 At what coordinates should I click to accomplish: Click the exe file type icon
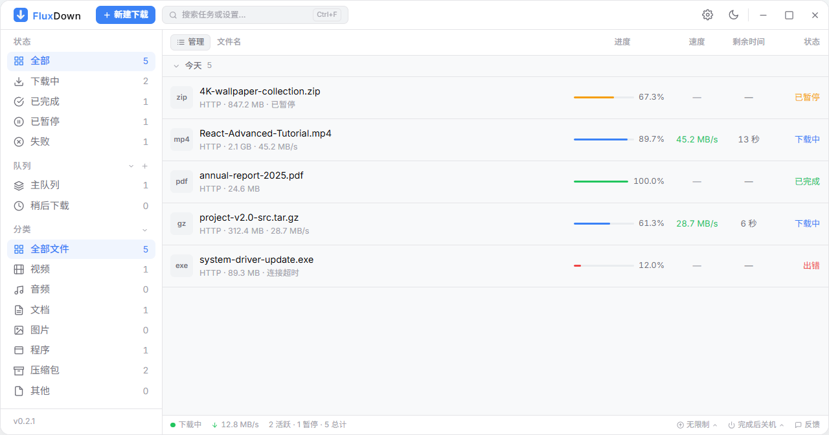(182, 266)
